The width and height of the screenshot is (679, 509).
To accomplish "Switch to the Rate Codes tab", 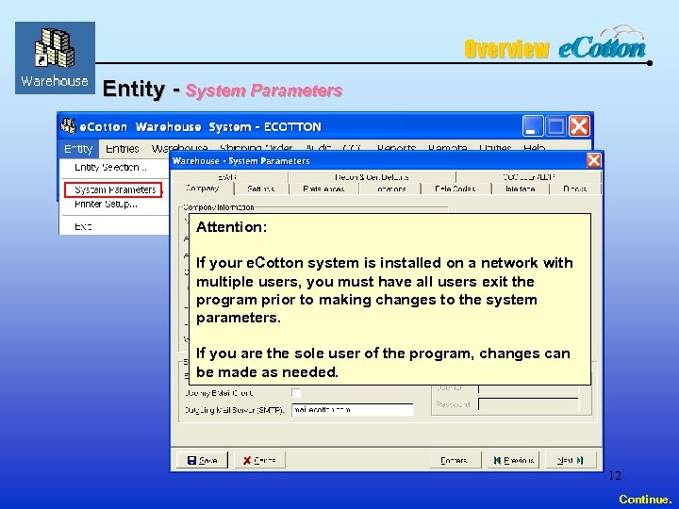I will point(455,189).
